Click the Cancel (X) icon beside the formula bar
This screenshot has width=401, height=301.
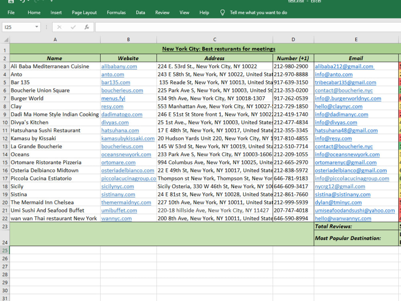59,26
